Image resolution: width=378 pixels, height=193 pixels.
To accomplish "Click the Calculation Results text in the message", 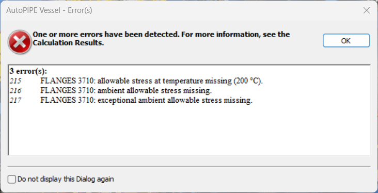I will [68, 43].
